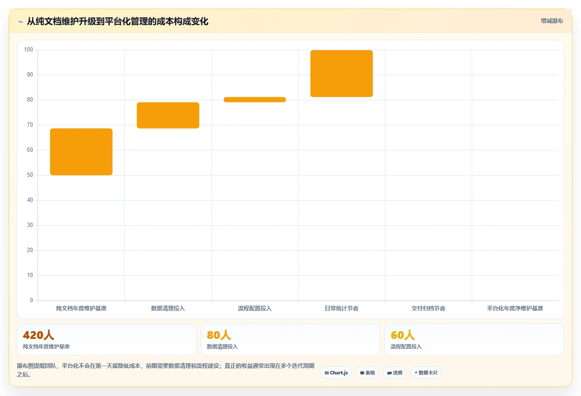Select the 数据清理投入 waterfall bar
Image resolution: width=581 pixels, height=396 pixels.
point(168,115)
